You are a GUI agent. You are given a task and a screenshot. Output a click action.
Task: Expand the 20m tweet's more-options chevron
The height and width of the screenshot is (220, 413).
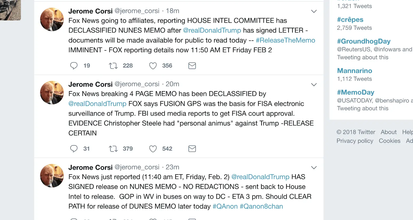314,85
